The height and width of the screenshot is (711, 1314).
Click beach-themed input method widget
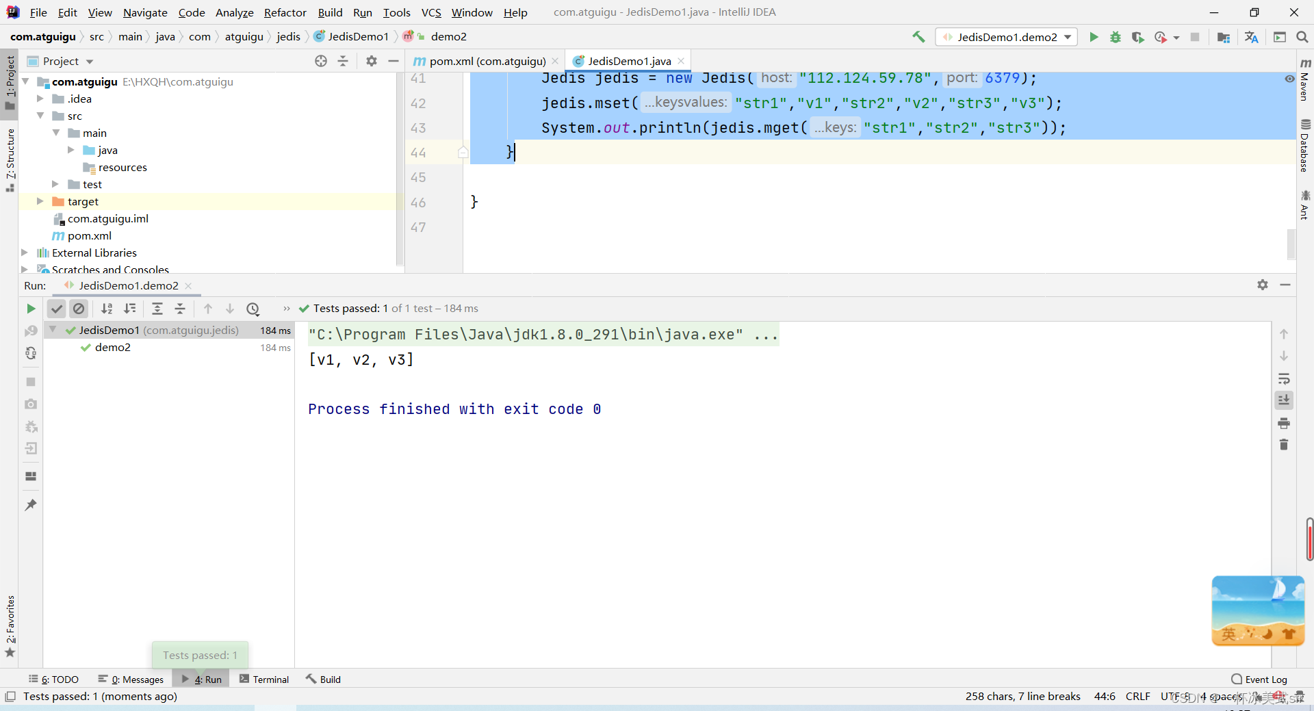coord(1258,610)
